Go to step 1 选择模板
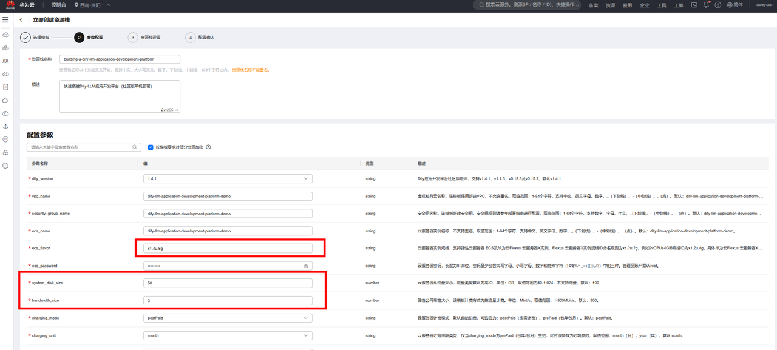777x350 pixels. coord(25,38)
